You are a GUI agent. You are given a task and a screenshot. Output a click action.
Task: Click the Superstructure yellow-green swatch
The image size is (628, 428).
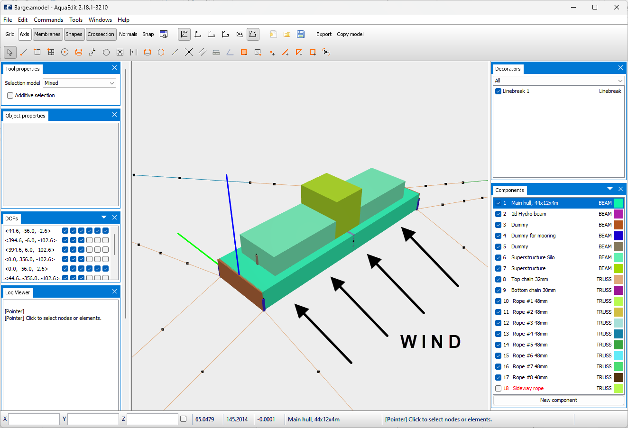coord(619,268)
